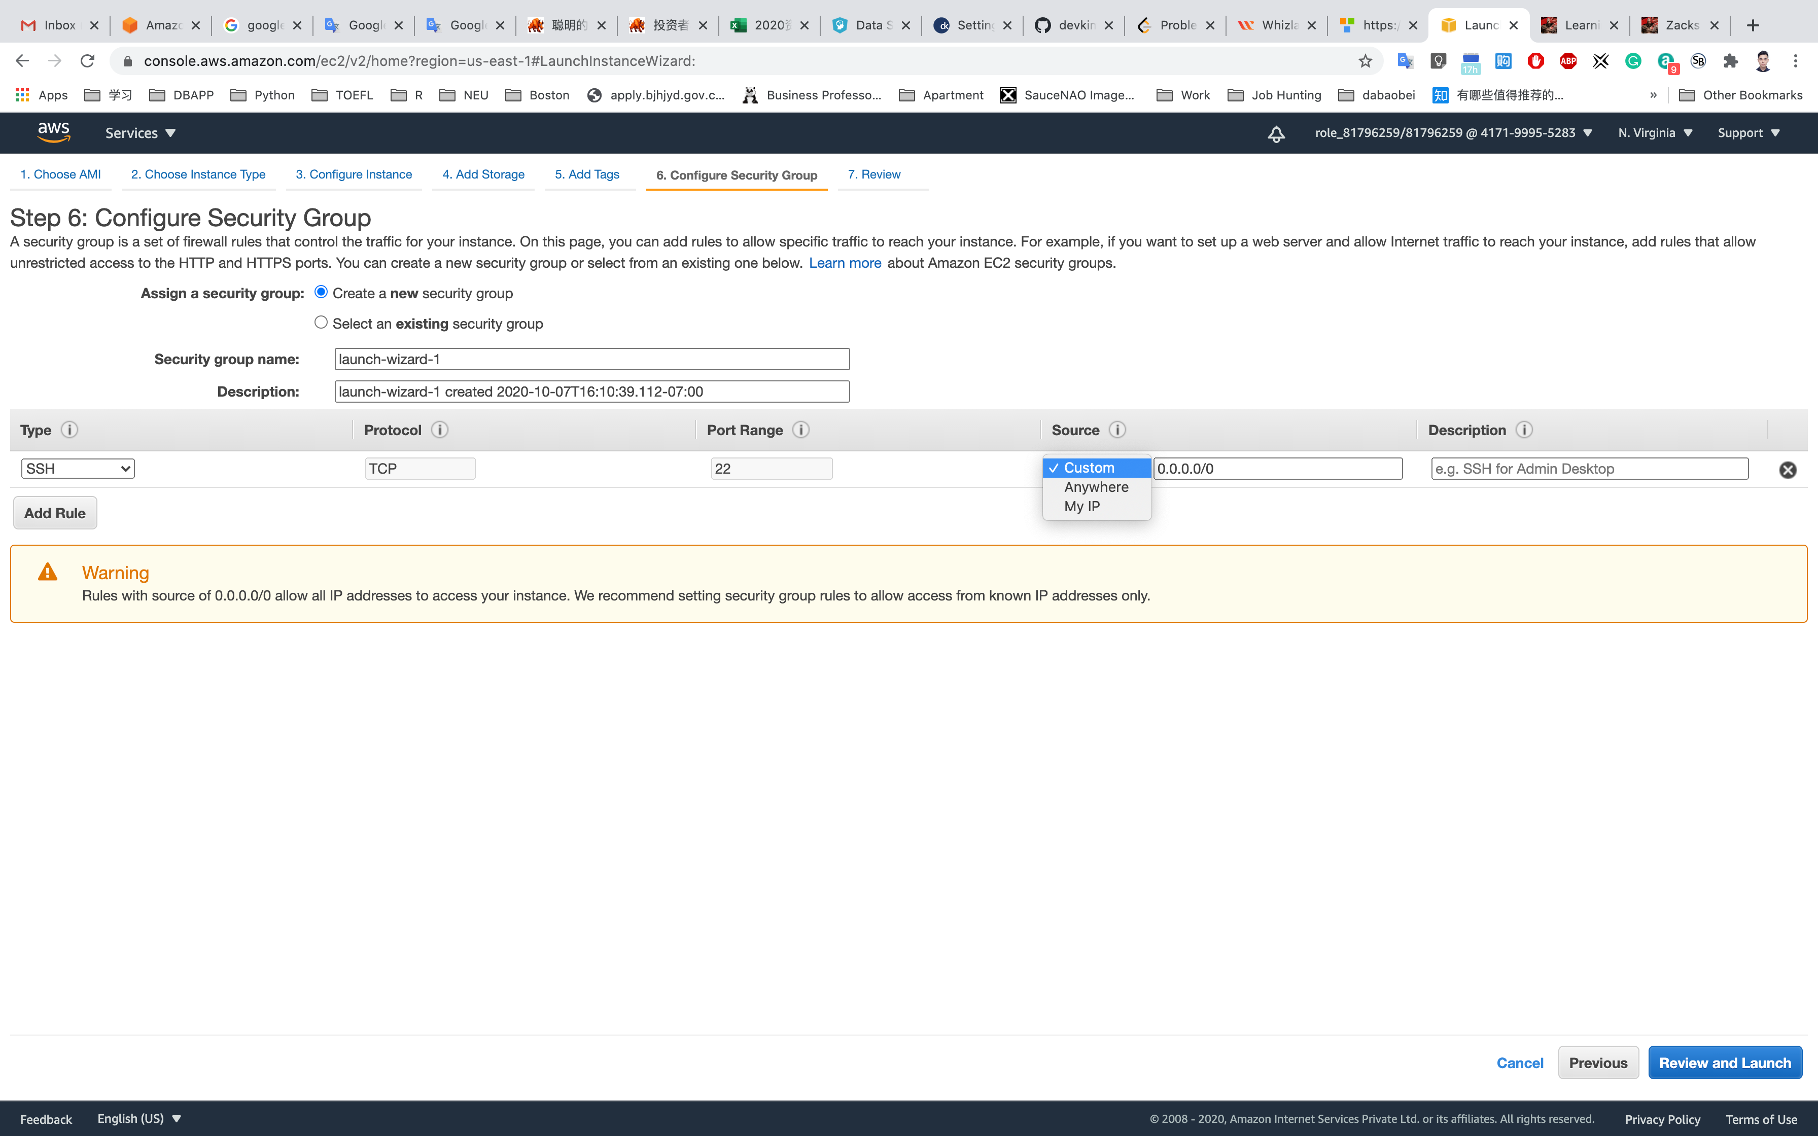Viewport: 1818px width, 1136px height.
Task: Open the SSH rule Type dropdown
Action: tap(78, 469)
